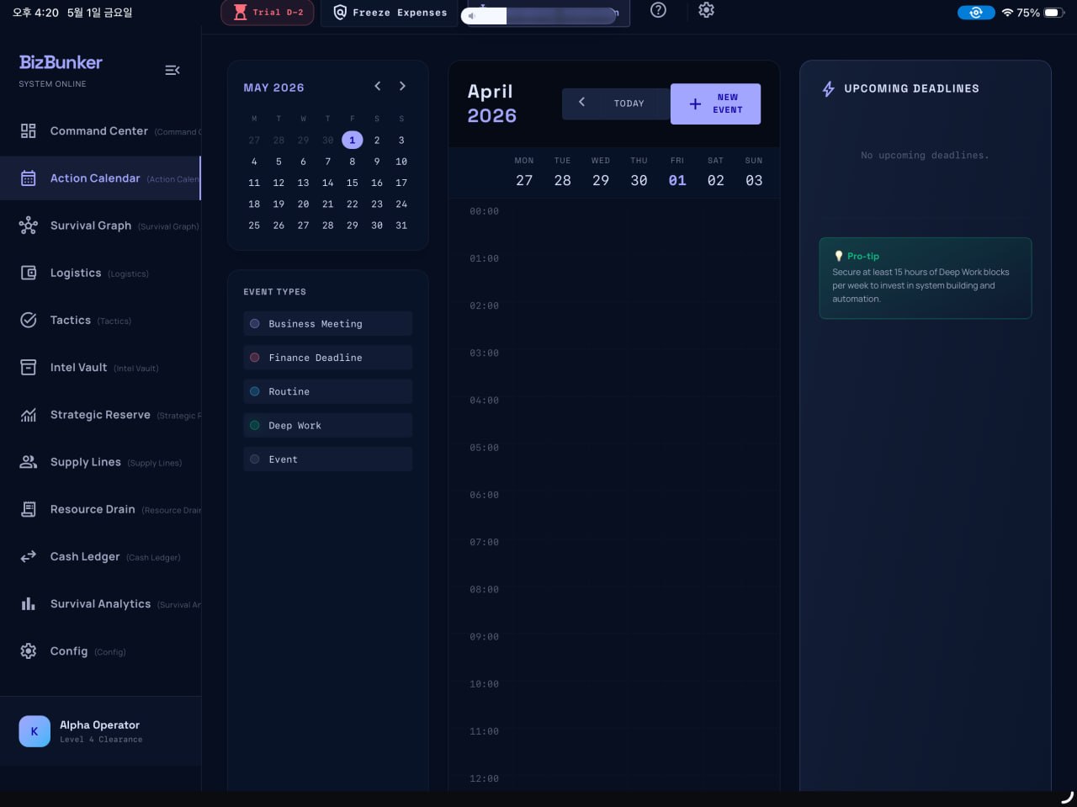
Task: Click the 'April 2026' calendar heading
Action: (x=491, y=104)
